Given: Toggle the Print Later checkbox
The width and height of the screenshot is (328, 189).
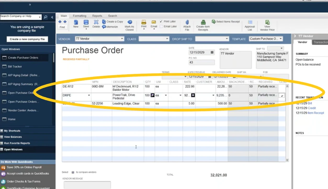Looking at the screenshot, I should pyautogui.click(x=161, y=21).
